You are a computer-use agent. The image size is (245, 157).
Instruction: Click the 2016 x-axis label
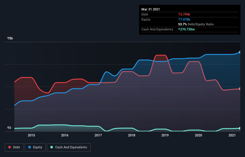tap(65, 135)
